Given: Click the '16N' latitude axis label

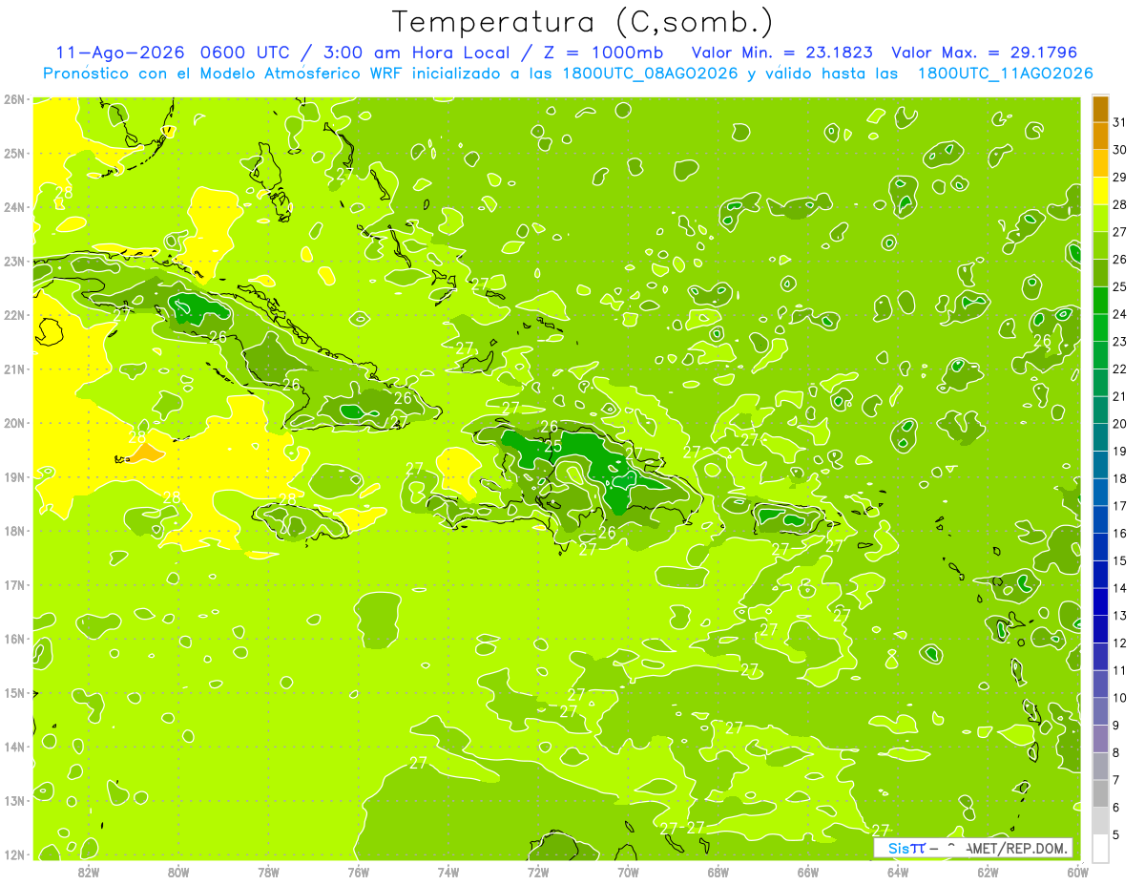Looking at the screenshot, I should pos(13,639).
